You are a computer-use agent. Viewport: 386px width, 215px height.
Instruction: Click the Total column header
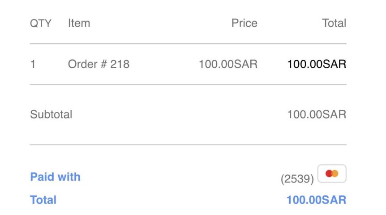pyautogui.click(x=334, y=23)
